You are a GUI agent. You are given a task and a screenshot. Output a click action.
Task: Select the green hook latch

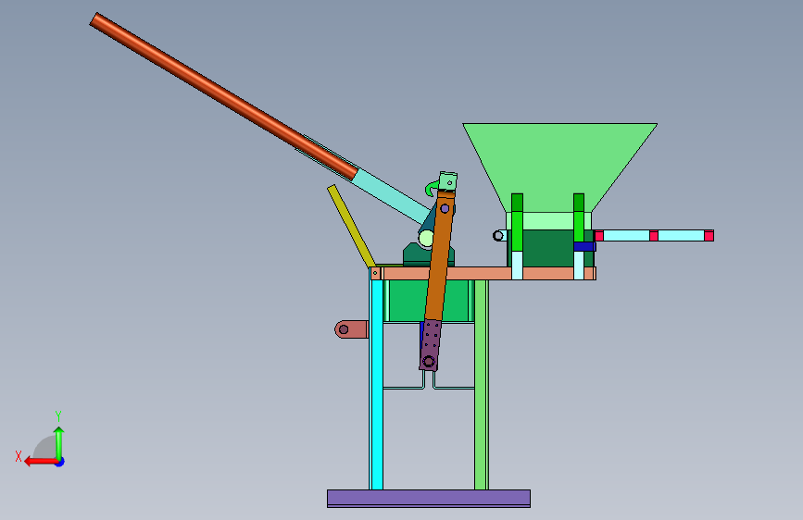click(x=432, y=189)
